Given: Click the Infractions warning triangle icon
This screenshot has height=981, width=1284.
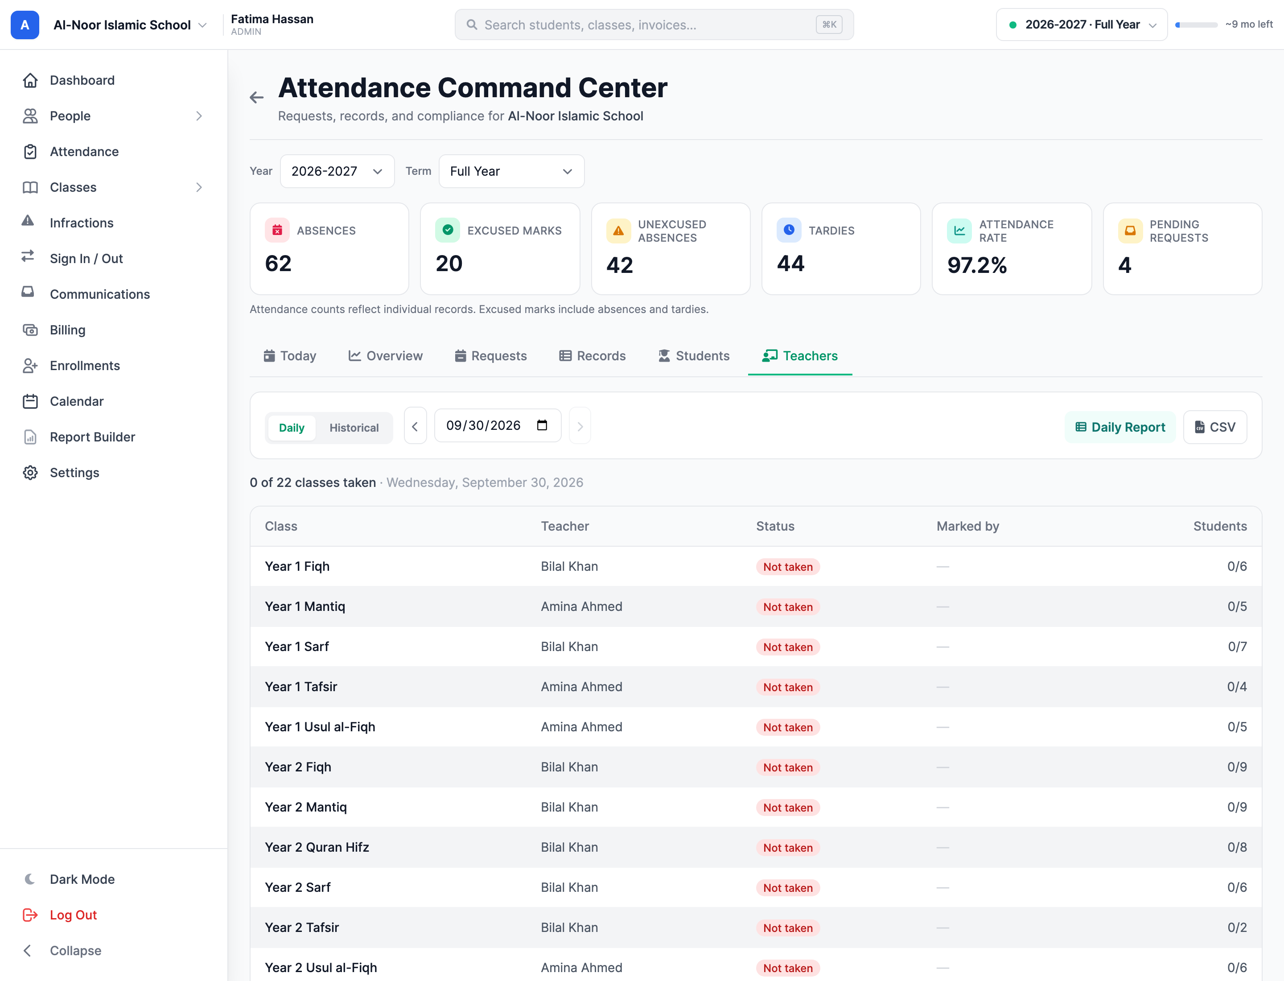Looking at the screenshot, I should [x=28, y=221].
